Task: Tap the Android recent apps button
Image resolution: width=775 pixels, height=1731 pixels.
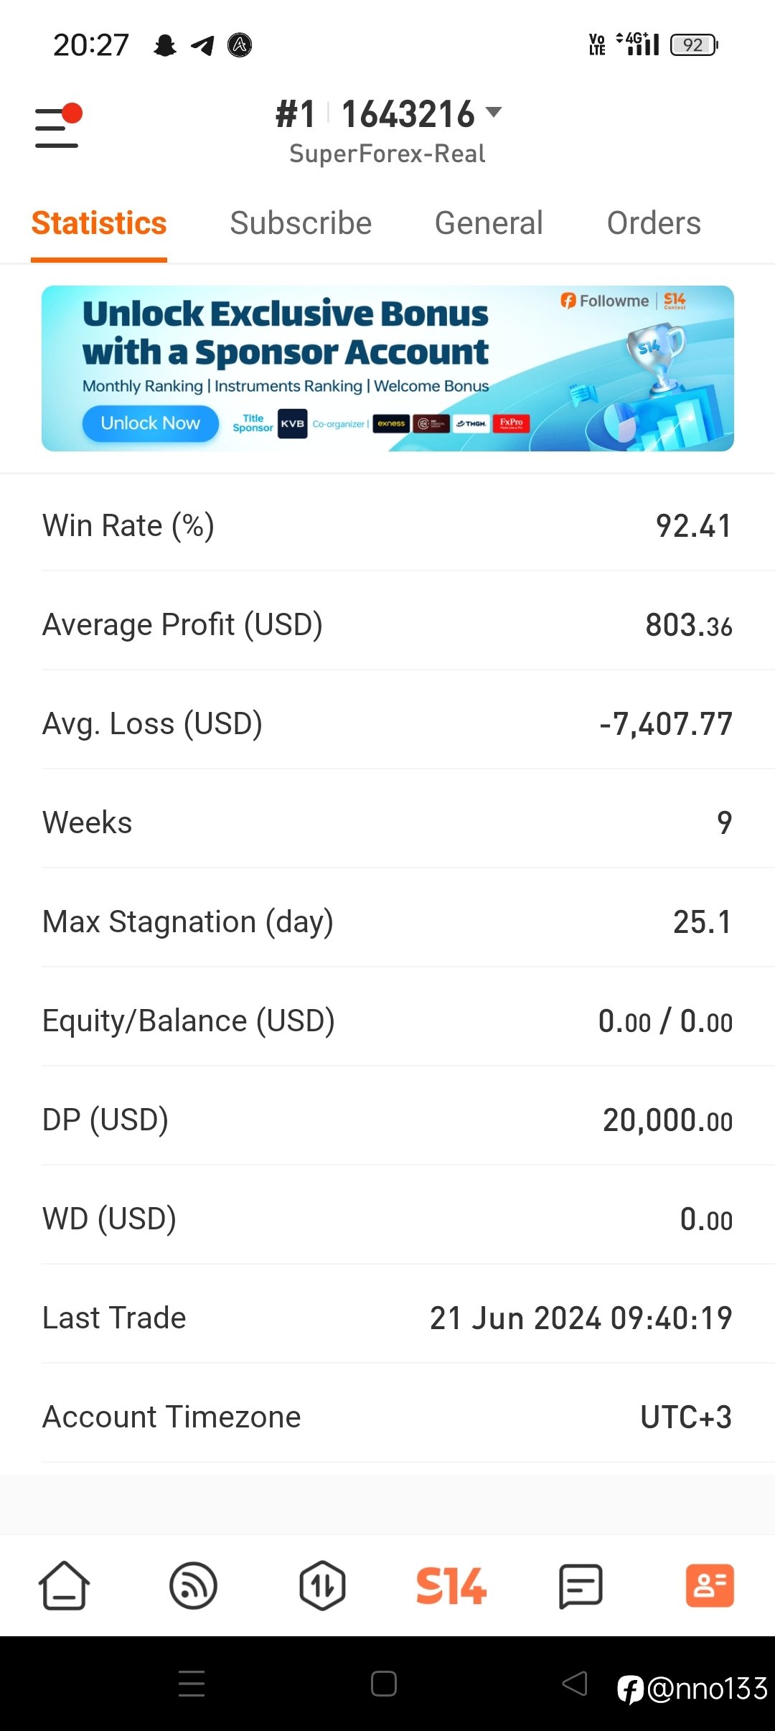Action: tap(192, 1684)
